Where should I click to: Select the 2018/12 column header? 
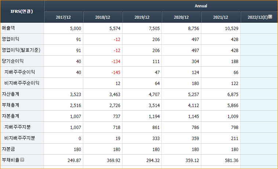click(103, 17)
